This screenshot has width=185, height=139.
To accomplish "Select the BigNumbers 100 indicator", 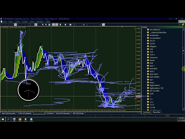I will (x=156, y=88).
